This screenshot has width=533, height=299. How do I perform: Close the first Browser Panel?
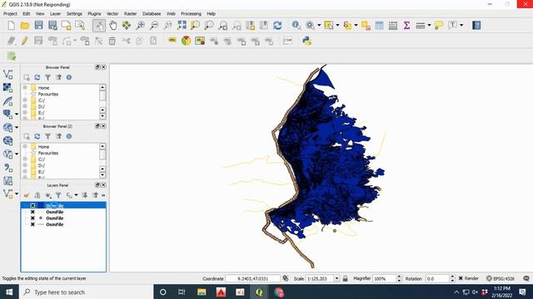click(x=103, y=67)
